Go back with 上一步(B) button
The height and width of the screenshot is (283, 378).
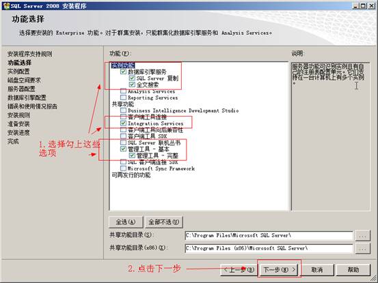click(x=239, y=269)
